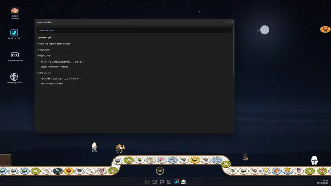Close the zawascript.dev window

[232, 22]
